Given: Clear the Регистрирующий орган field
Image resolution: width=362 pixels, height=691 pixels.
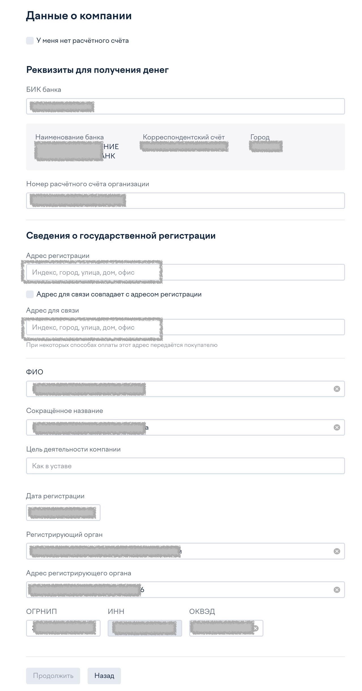Looking at the screenshot, I should tap(337, 551).
